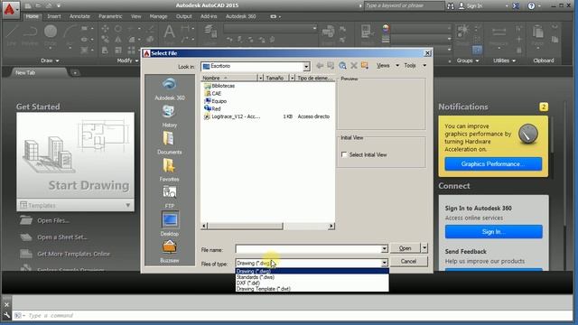Click the Cancel button in Select File
Screen dimensions: 578x325
point(408,261)
